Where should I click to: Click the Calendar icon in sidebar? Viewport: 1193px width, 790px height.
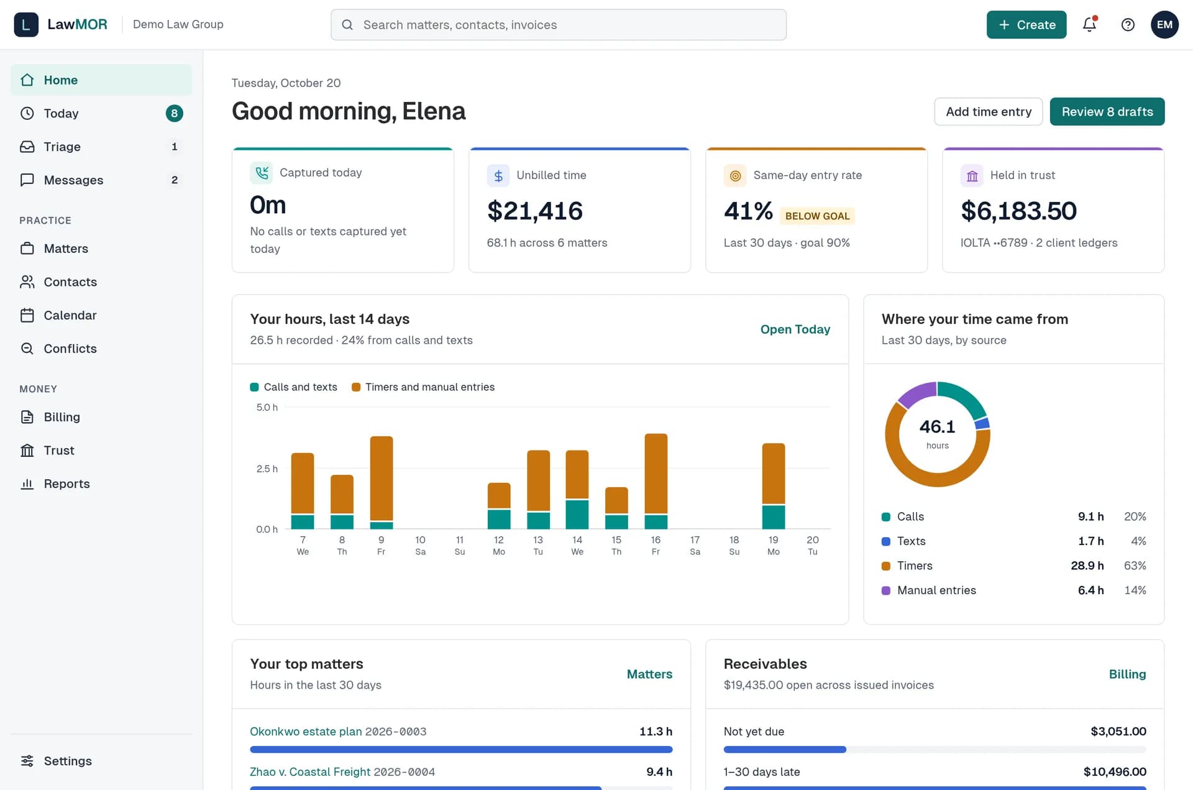27,315
